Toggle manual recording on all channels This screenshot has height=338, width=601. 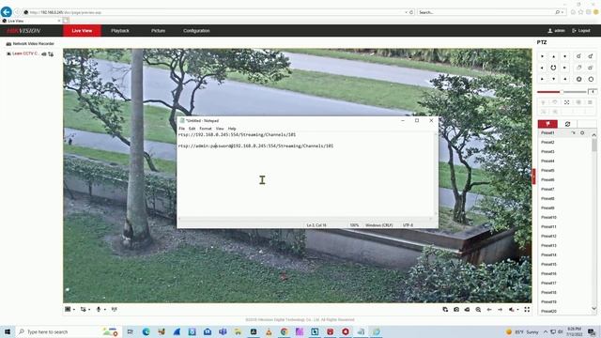(x=468, y=309)
